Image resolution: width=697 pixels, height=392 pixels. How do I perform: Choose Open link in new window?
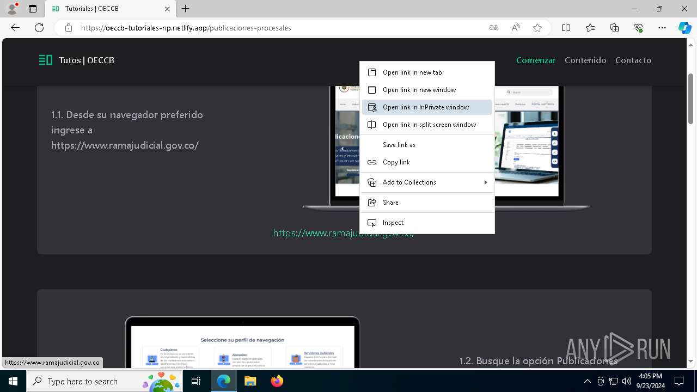coord(427,90)
